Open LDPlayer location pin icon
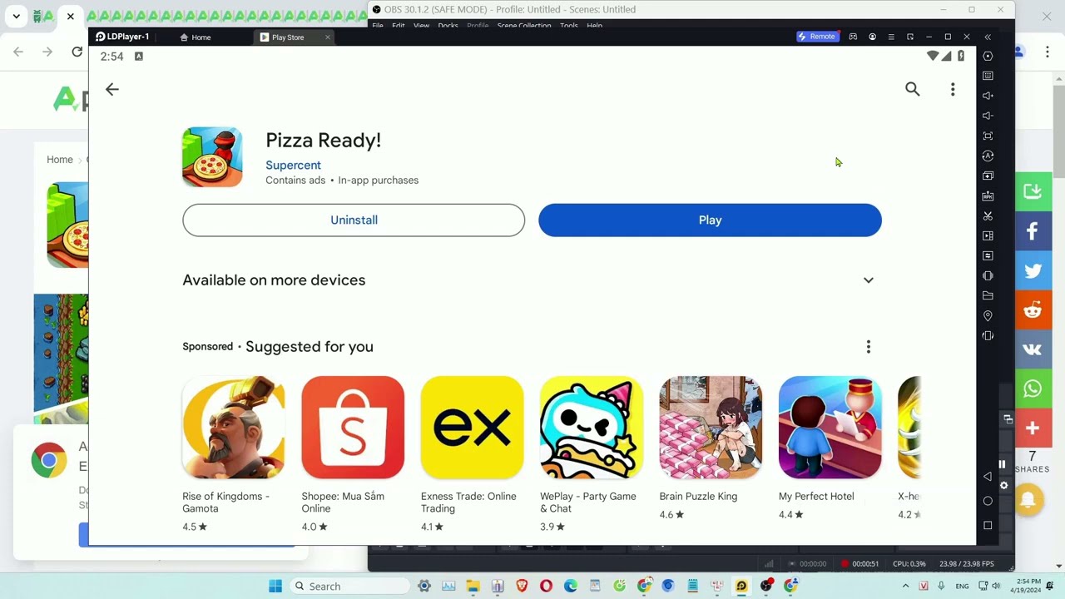Screen dimensions: 1065x599 pyautogui.click(x=988, y=315)
